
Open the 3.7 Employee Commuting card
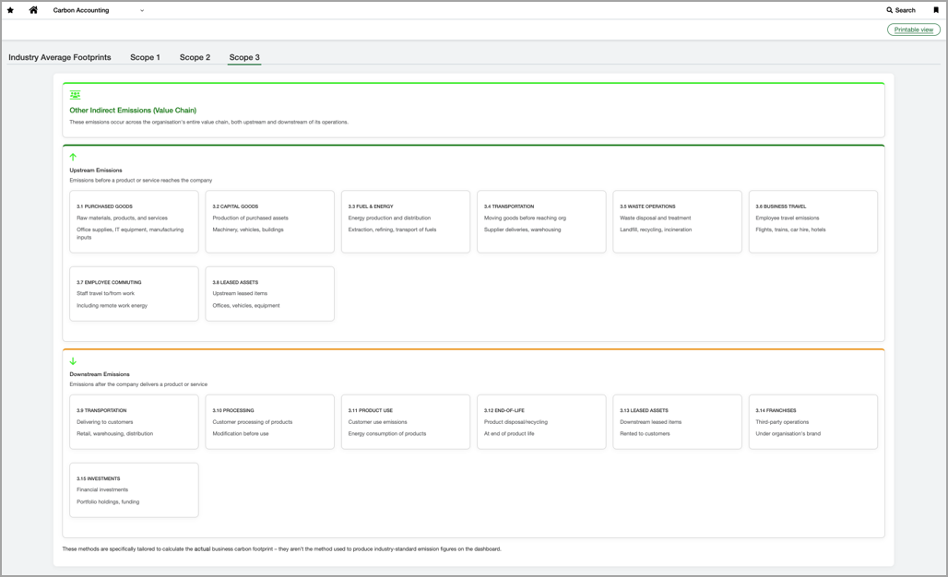tap(134, 294)
